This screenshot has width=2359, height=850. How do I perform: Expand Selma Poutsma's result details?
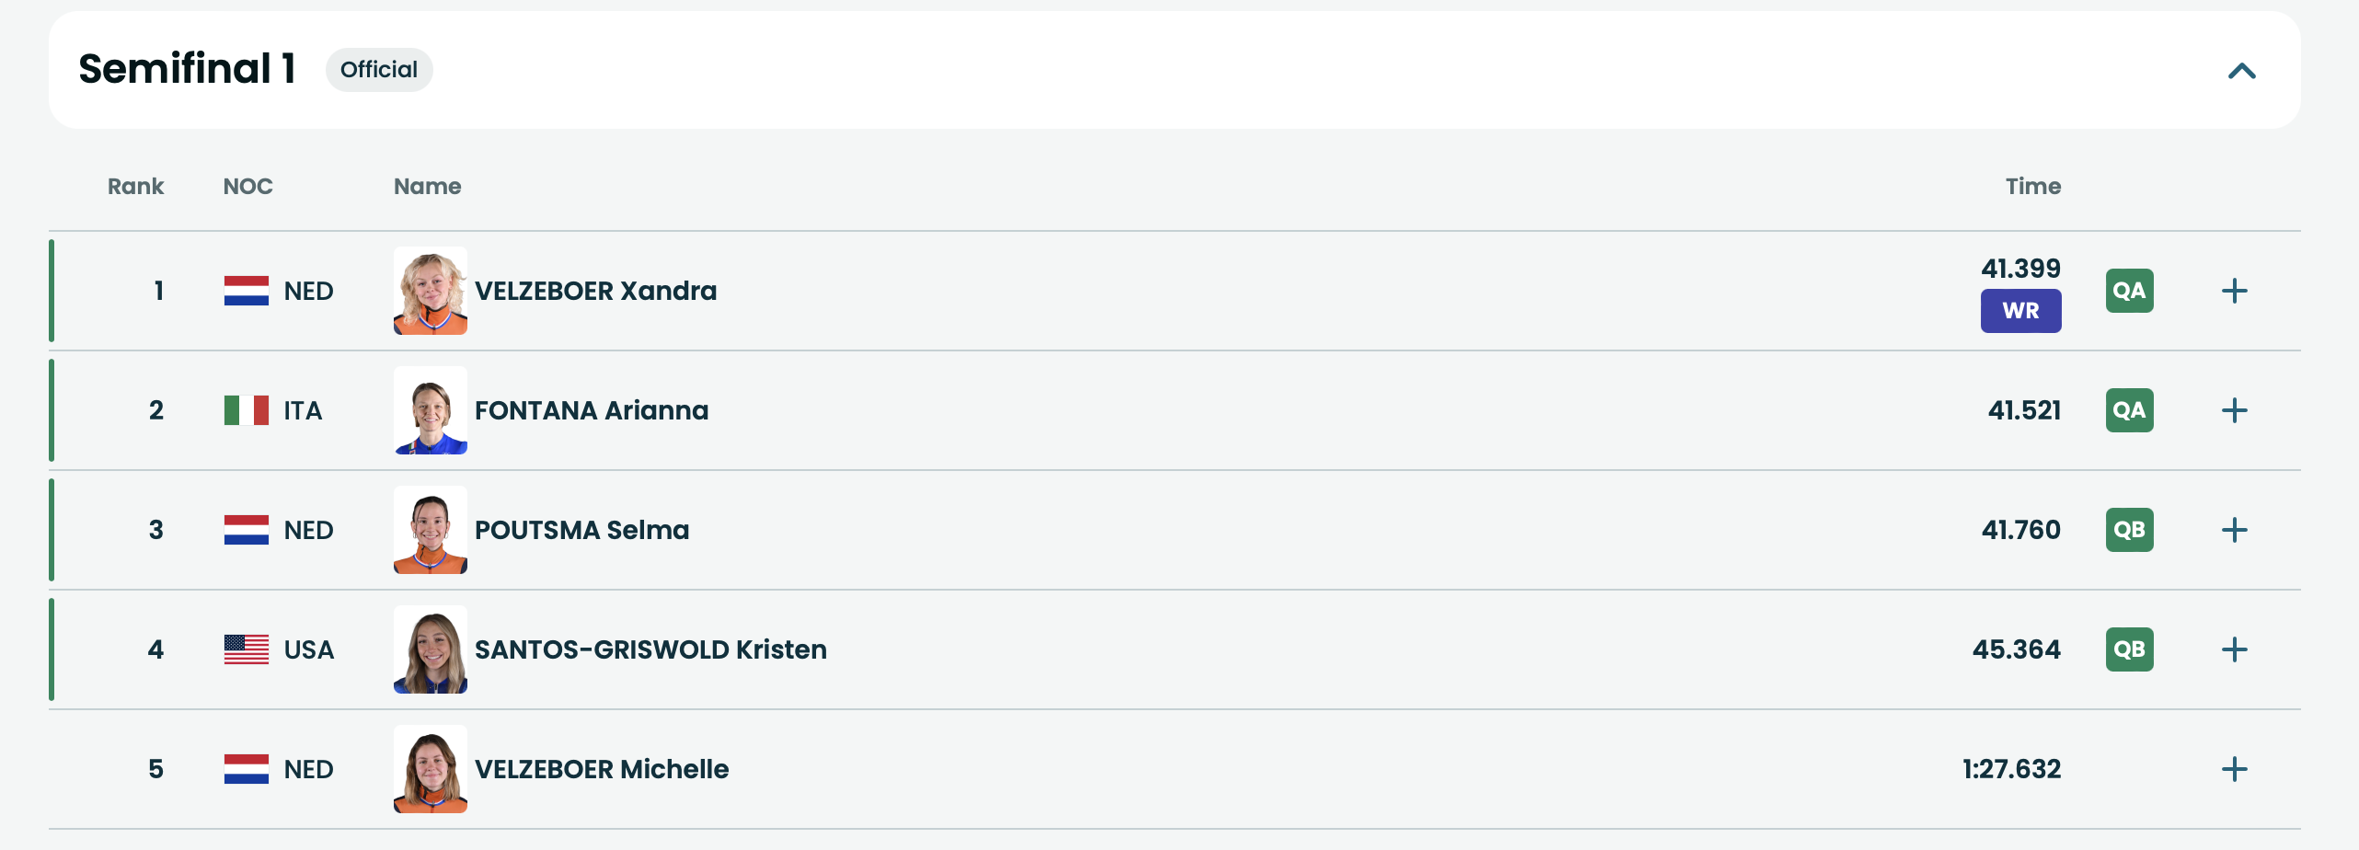coord(2234,530)
